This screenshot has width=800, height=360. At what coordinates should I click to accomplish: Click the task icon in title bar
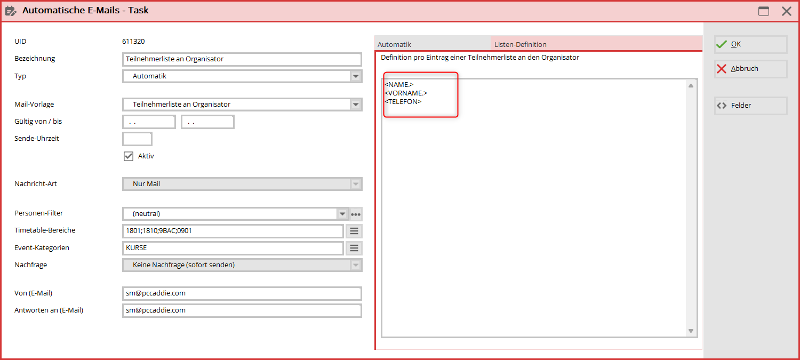11,11
